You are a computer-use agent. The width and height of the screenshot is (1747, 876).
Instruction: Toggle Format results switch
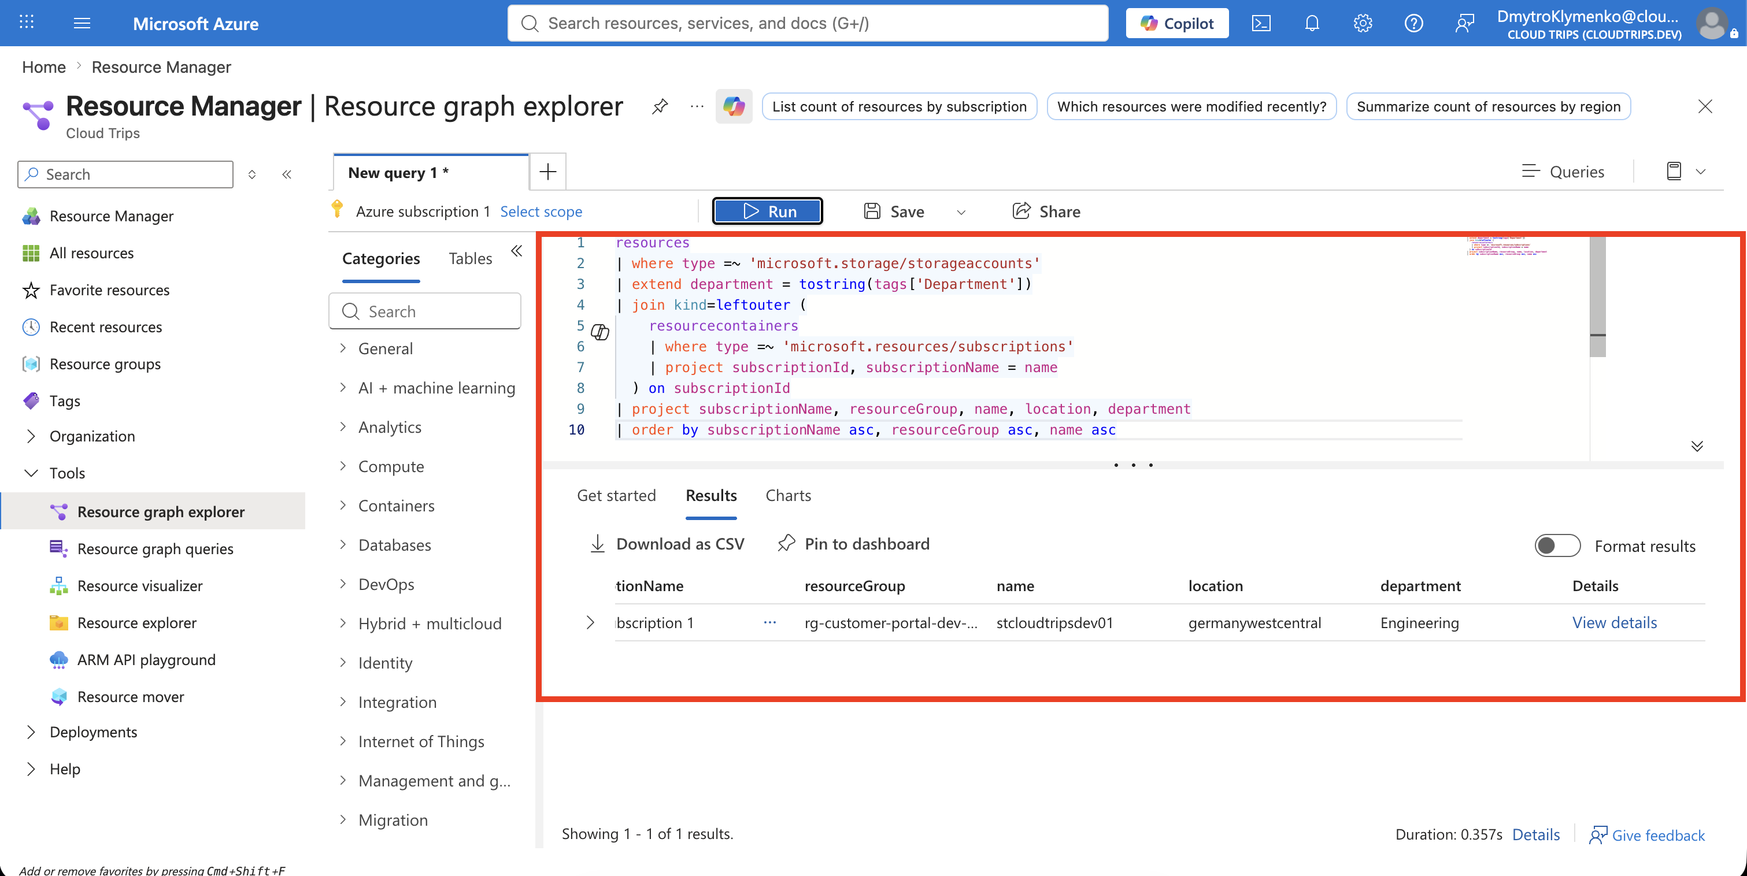pos(1558,546)
